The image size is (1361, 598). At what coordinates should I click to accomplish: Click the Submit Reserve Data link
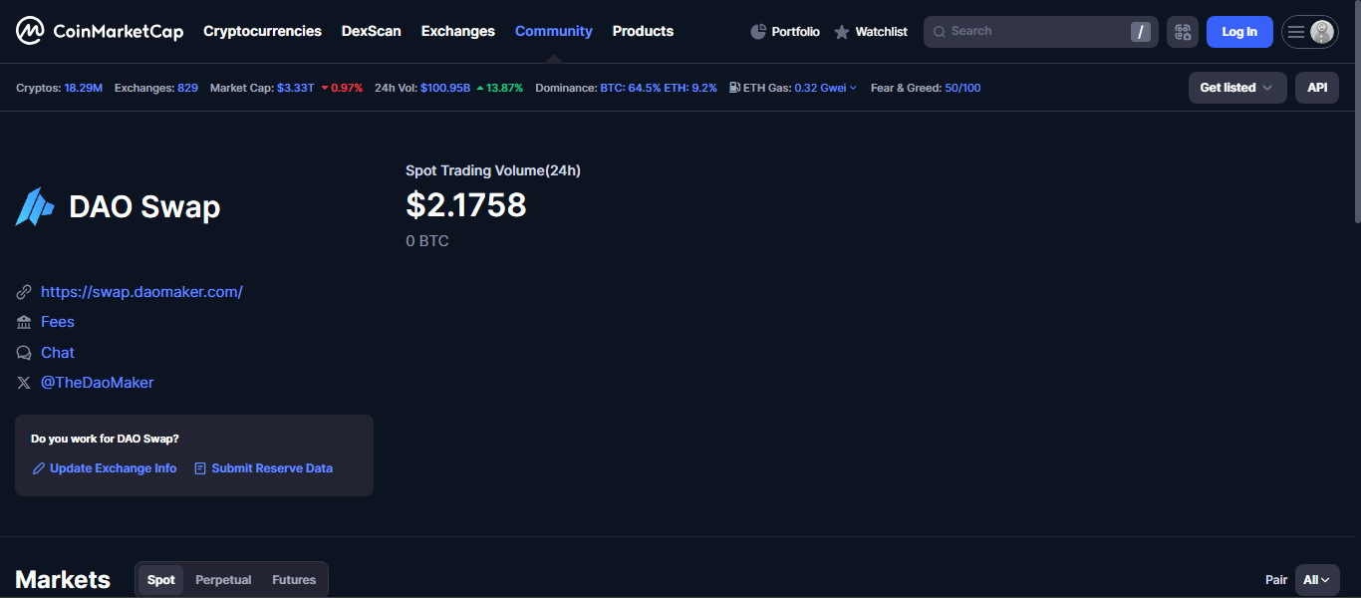click(272, 468)
